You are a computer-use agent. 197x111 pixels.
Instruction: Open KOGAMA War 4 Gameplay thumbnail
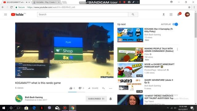point(130,35)
